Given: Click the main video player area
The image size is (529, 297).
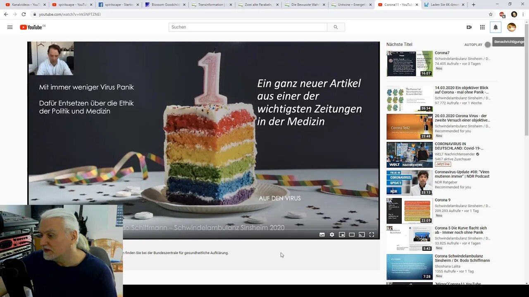Looking at the screenshot, I should click(203, 140).
